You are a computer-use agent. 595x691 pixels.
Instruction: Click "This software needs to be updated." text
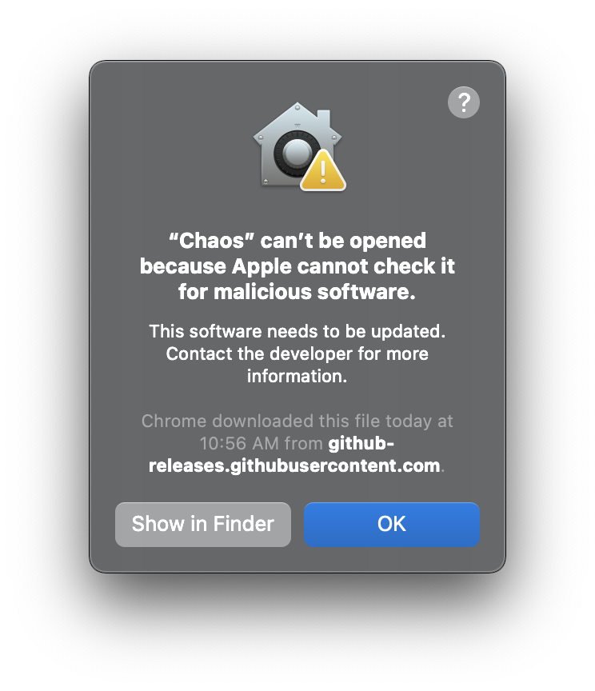point(297,331)
